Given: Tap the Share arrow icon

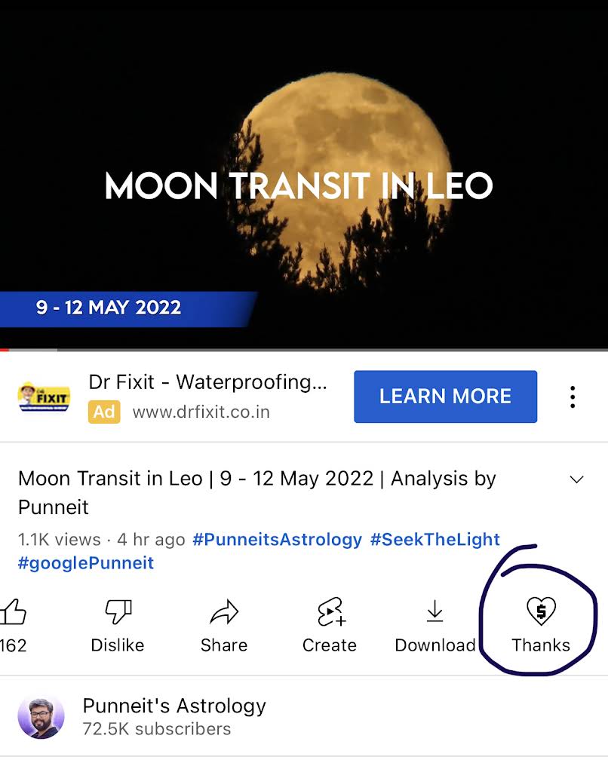Looking at the screenshot, I should pos(224,612).
